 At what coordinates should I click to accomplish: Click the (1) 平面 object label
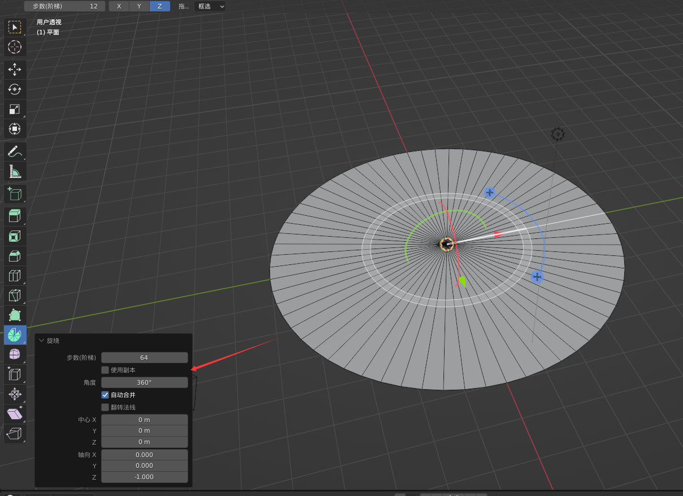pyautogui.click(x=48, y=32)
